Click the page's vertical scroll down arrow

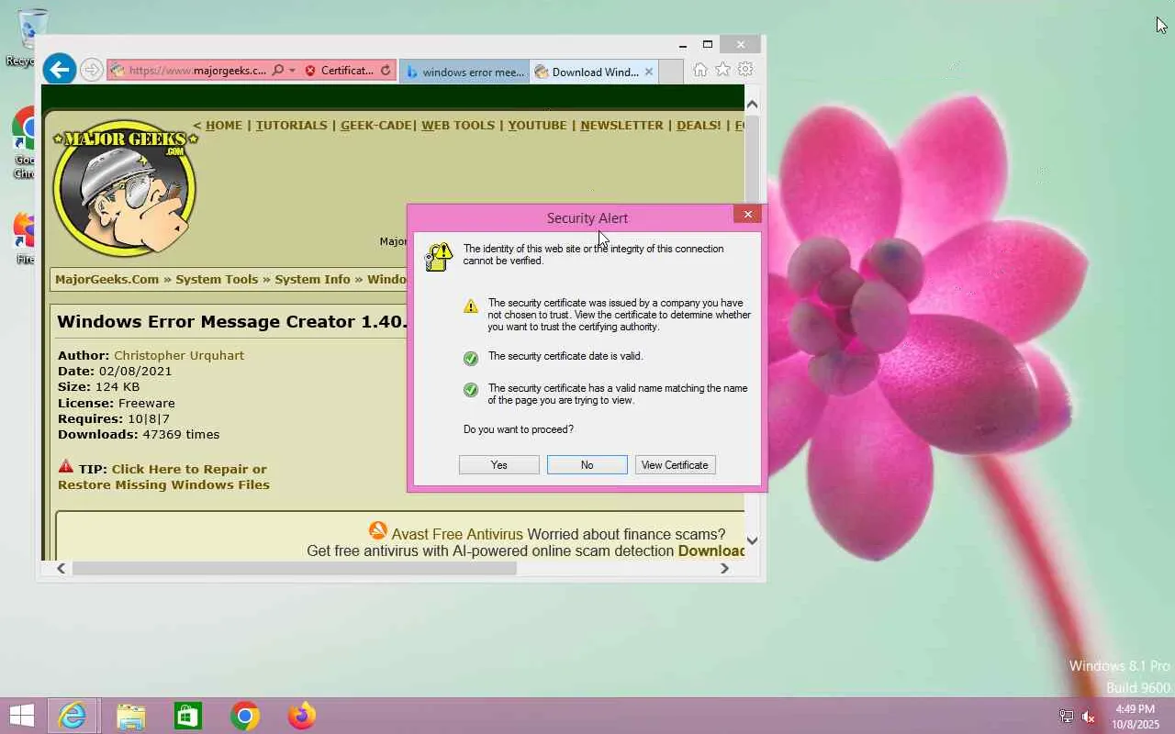click(x=752, y=541)
